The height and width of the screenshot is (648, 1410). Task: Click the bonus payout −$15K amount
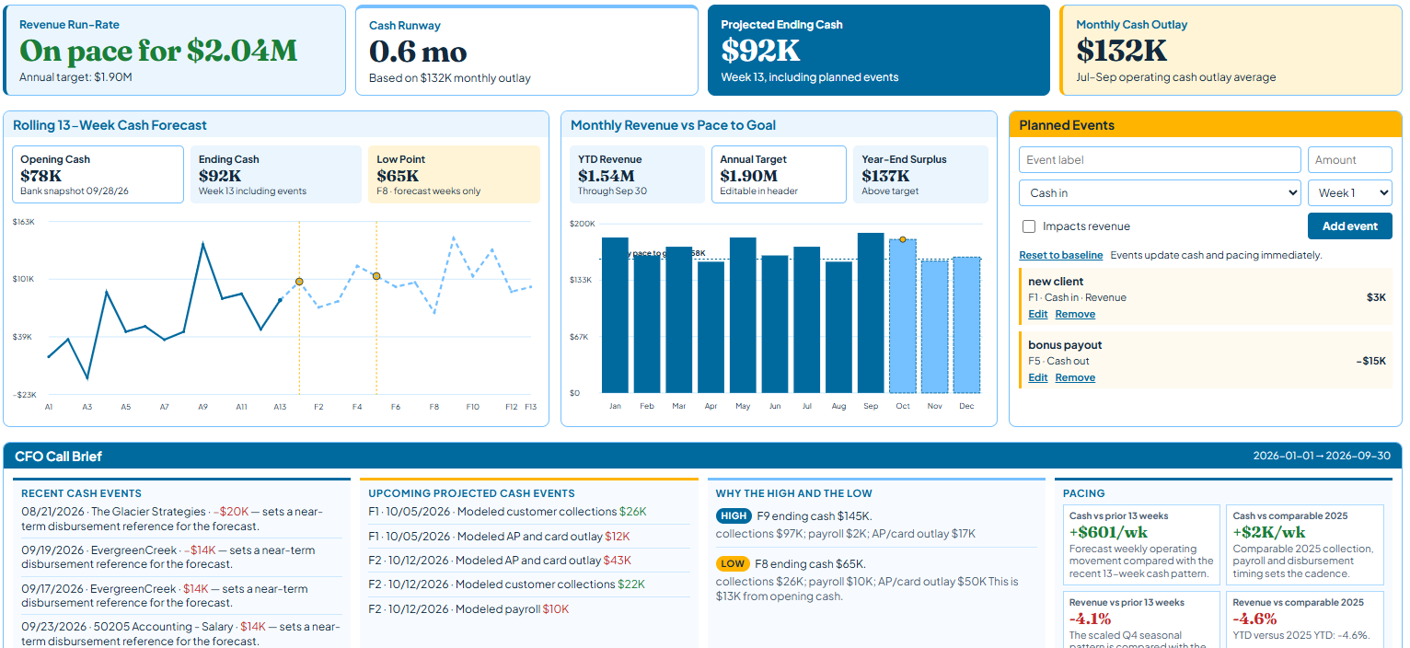[x=1370, y=361]
